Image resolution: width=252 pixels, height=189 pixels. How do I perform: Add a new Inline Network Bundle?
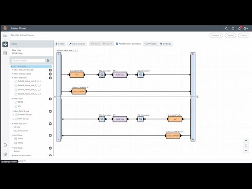pyautogui.click(x=50, y=70)
